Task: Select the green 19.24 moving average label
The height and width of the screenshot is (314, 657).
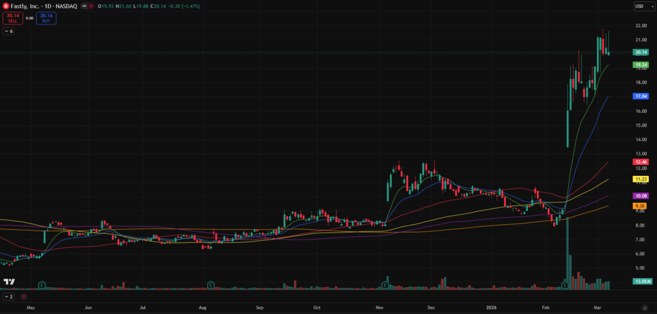Action: (x=640, y=65)
